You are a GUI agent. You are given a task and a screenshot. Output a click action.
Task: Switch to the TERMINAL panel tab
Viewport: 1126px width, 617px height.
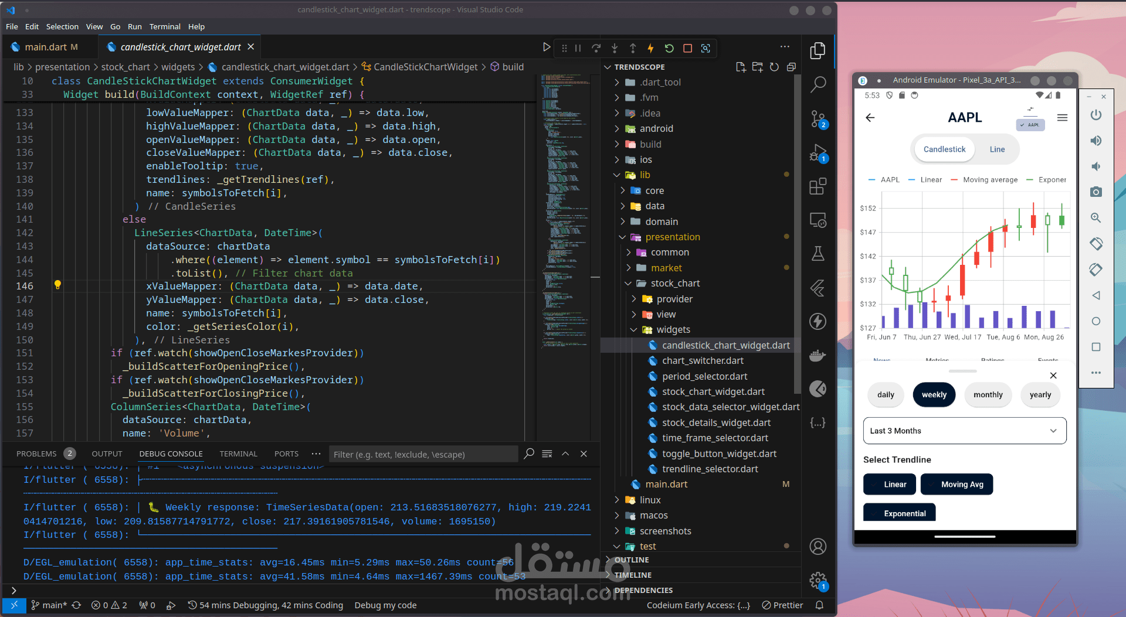pyautogui.click(x=238, y=454)
